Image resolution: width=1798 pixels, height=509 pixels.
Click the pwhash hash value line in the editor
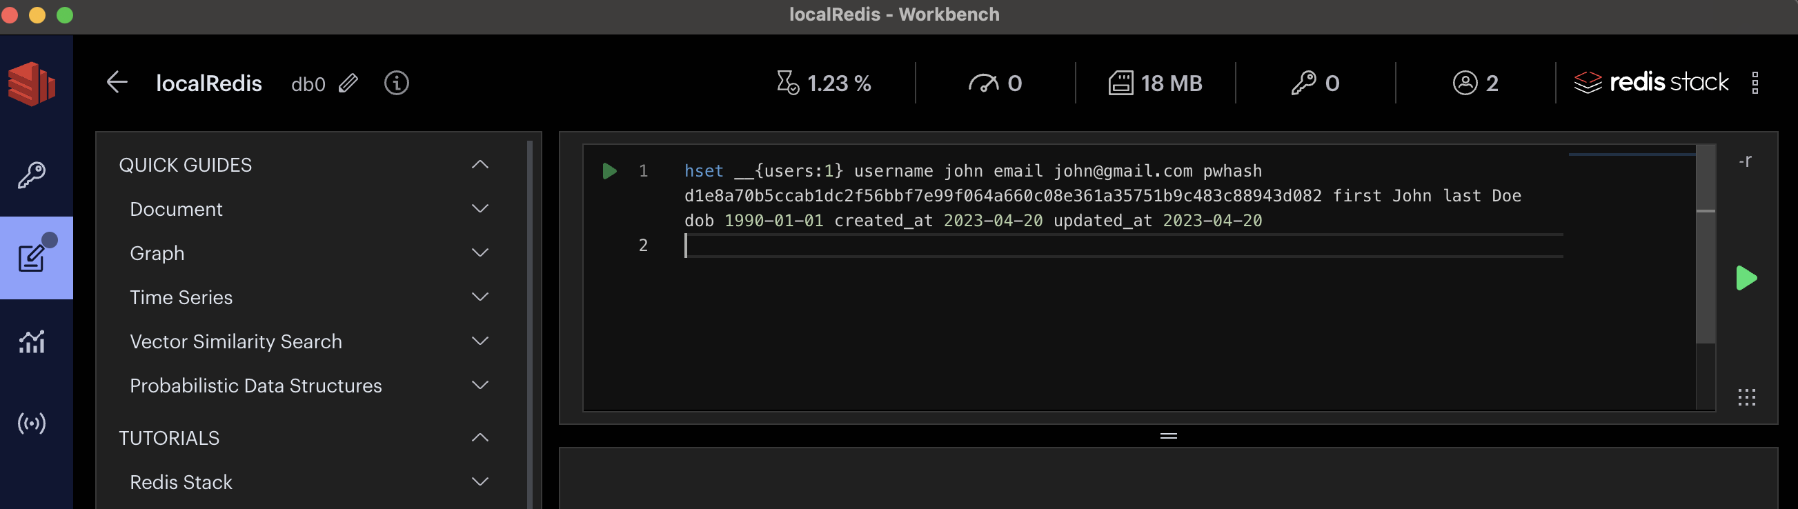click(x=1002, y=196)
